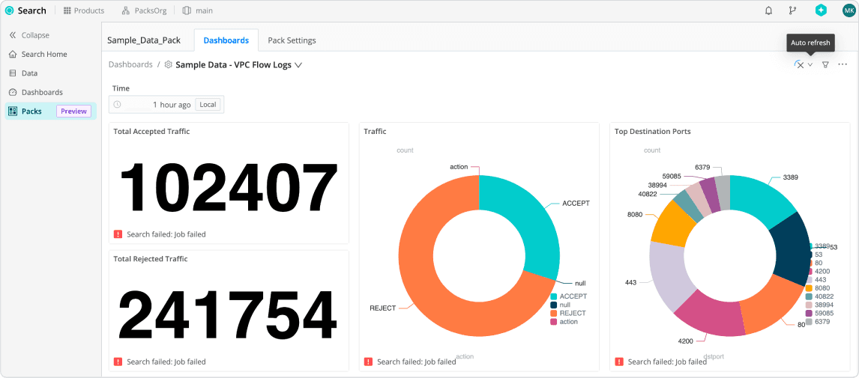The width and height of the screenshot is (859, 378).
Task: Switch to the Pack Settings tab
Action: pyautogui.click(x=292, y=40)
